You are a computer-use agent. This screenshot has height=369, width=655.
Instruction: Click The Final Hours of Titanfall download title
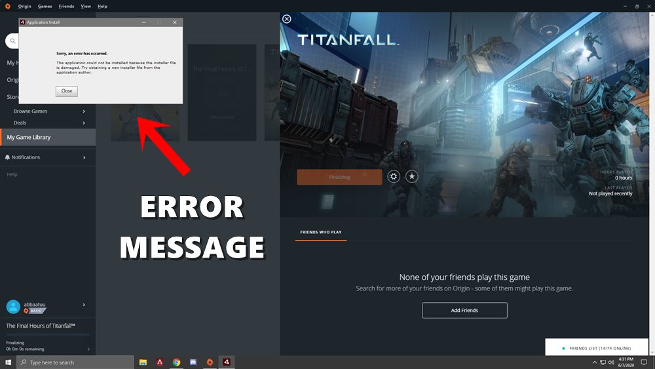pyautogui.click(x=41, y=326)
